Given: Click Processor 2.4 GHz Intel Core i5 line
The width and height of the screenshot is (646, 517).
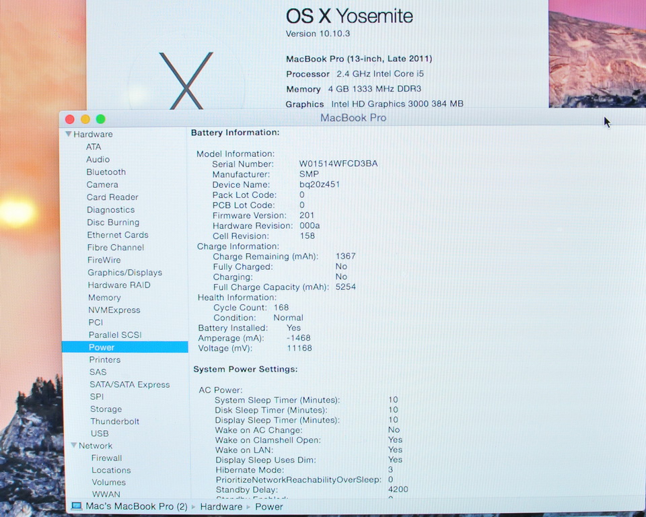Looking at the screenshot, I should pyautogui.click(x=355, y=74).
